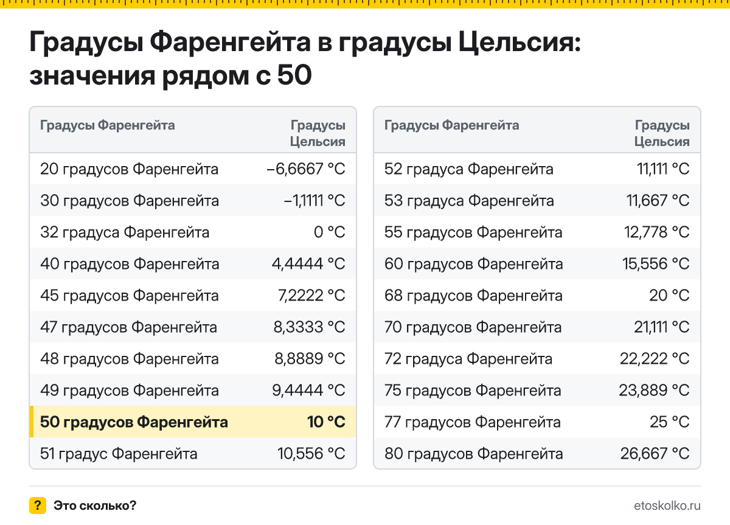Select the '70 градусов Фаренгейта' cell
This screenshot has height=525, width=730.
click(x=473, y=327)
